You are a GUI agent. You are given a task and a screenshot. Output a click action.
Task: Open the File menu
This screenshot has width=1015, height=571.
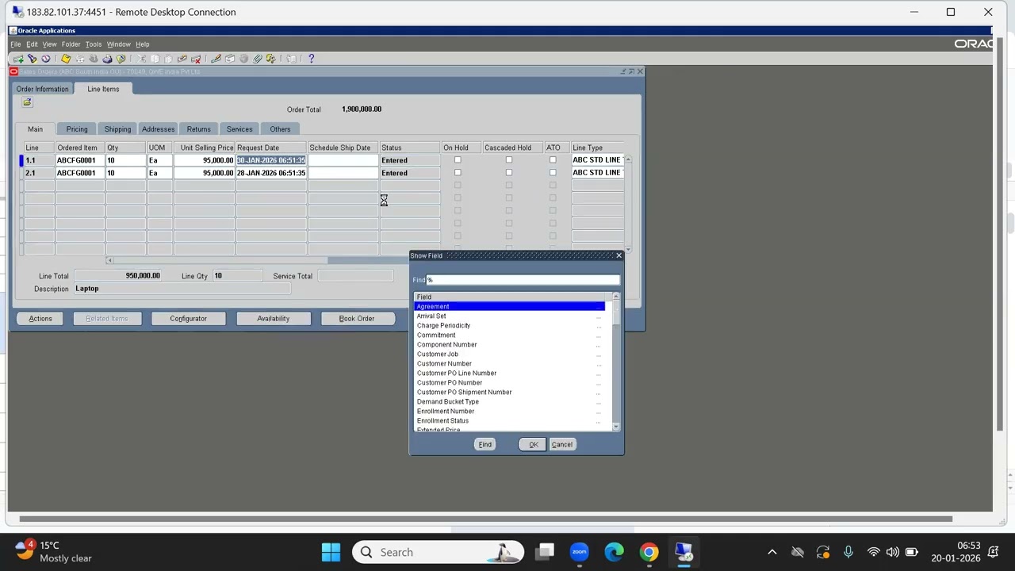16,44
